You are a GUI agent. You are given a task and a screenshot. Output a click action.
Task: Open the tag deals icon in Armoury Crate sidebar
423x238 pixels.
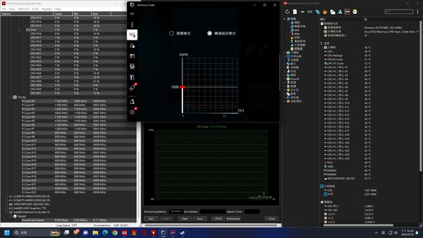(x=132, y=88)
